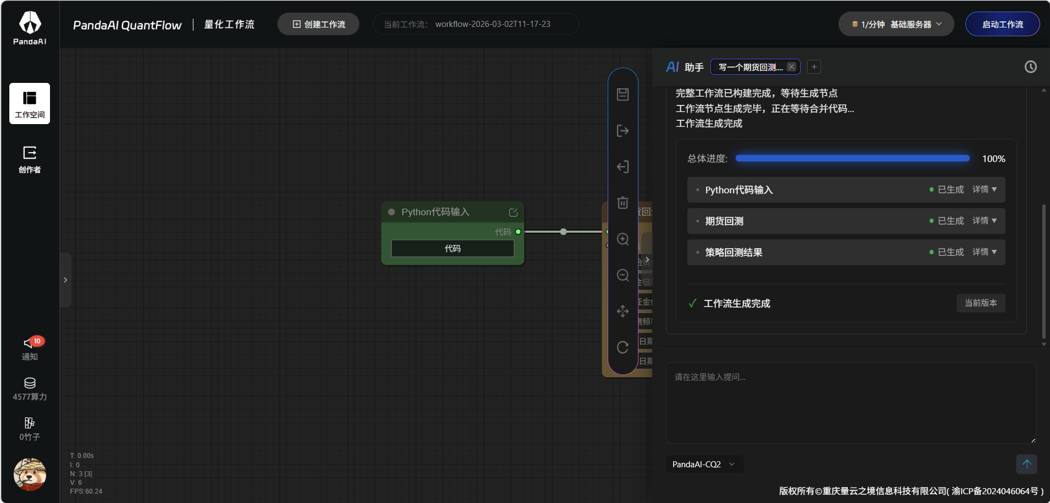Add a new AI chat tab
The image size is (1050, 503).
[814, 67]
